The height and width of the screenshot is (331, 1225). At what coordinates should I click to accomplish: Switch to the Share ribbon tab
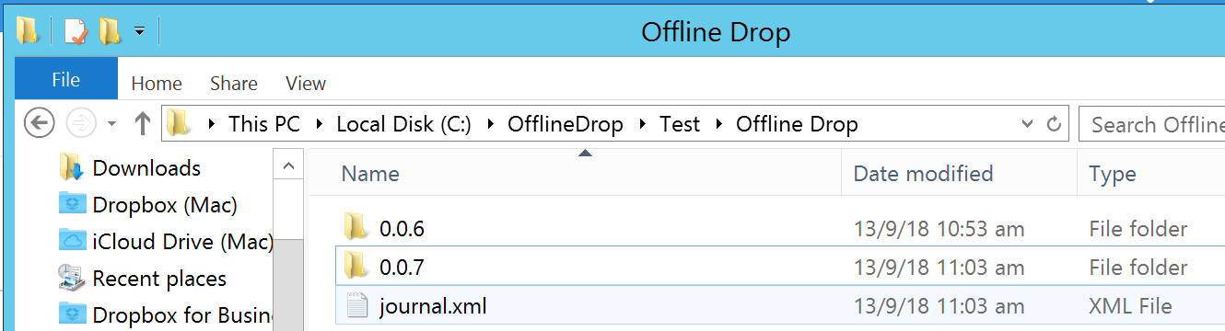[x=234, y=84]
